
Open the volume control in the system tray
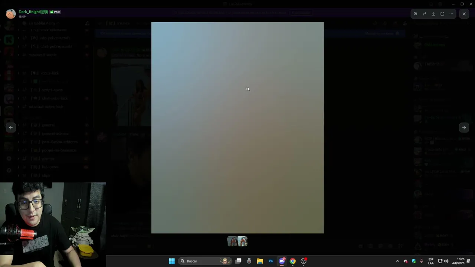coord(446,261)
